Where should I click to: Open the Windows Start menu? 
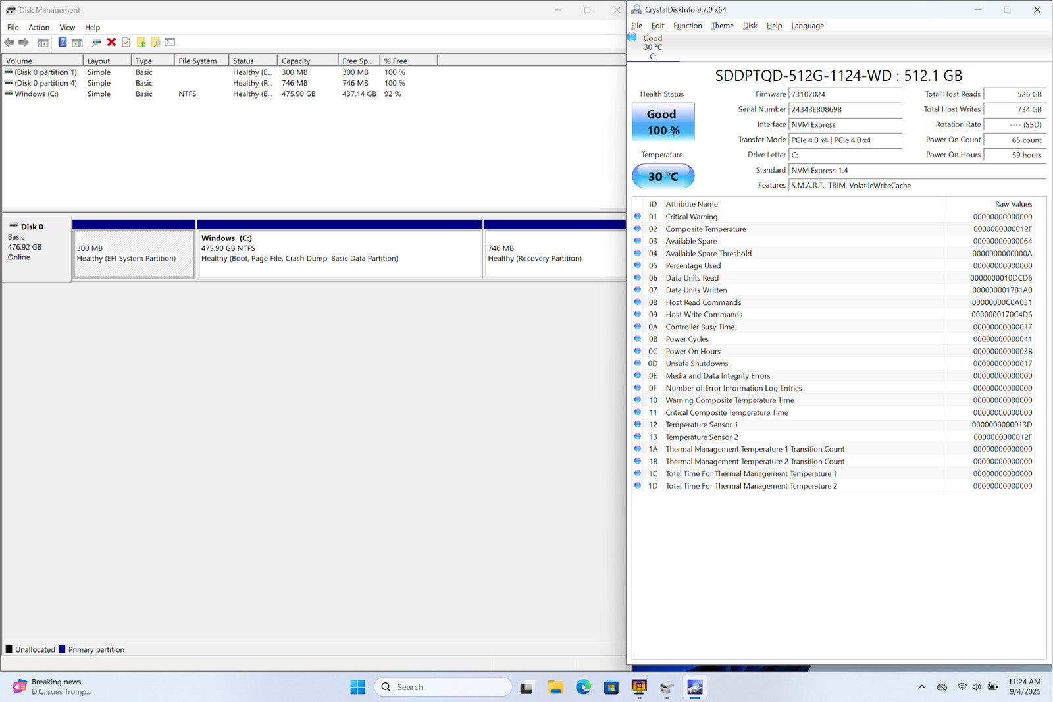click(357, 687)
